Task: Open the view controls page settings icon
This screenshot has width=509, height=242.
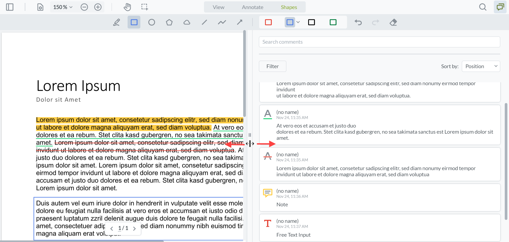Action: pos(40,7)
